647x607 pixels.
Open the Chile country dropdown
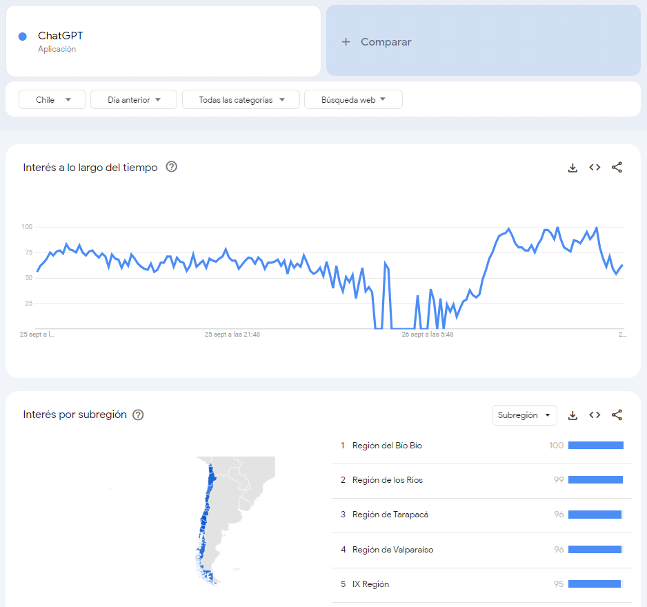tap(52, 100)
